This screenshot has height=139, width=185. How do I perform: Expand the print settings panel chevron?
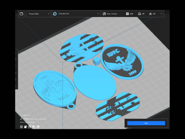click(x=161, y=14)
